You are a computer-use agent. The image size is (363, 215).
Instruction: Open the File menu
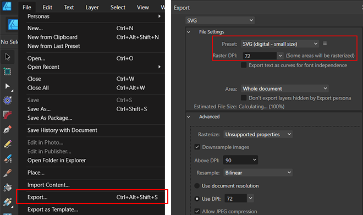(x=27, y=7)
